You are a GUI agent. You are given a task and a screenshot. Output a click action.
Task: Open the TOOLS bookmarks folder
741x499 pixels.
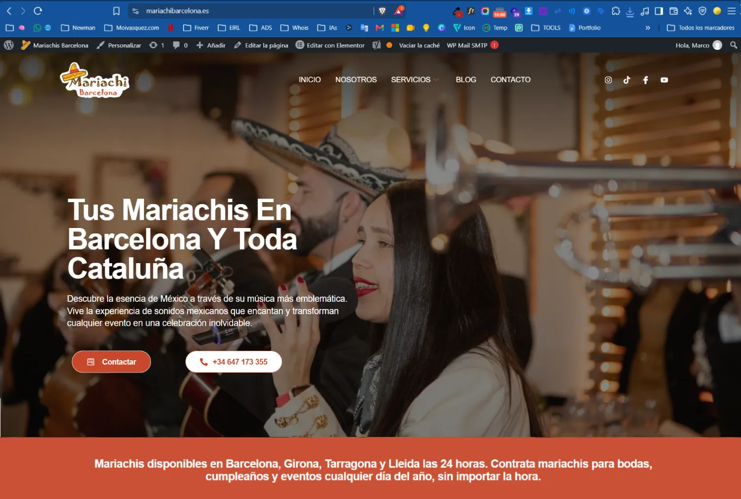point(546,28)
